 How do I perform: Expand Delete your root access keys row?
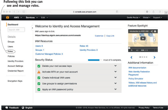click(115, 66)
